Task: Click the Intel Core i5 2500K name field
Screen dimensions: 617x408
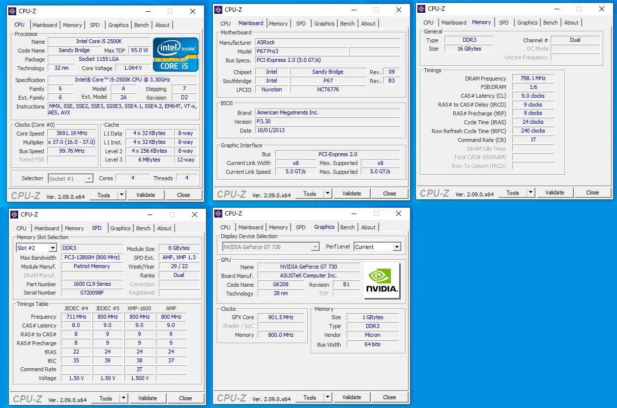Action: (99, 42)
